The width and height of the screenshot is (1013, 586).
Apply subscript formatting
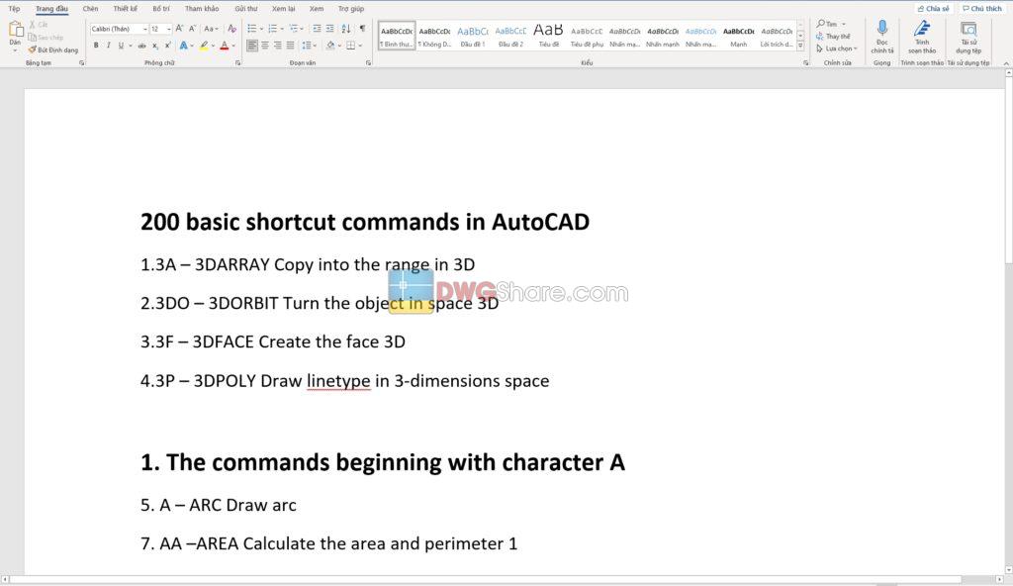[x=155, y=45]
